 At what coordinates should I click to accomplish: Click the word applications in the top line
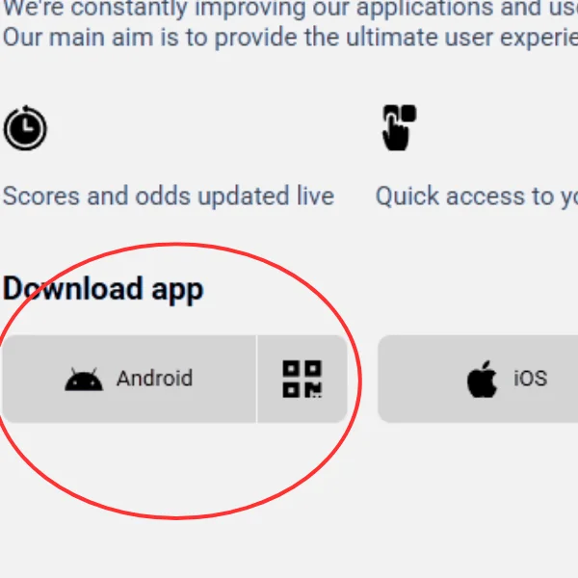point(425,9)
